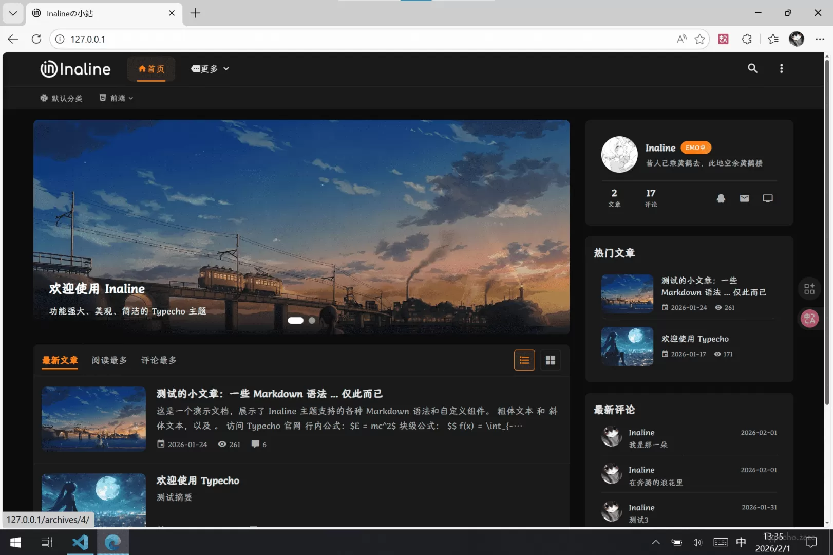Open the favorites list icon
Screen dimensions: 833x555
(773, 39)
